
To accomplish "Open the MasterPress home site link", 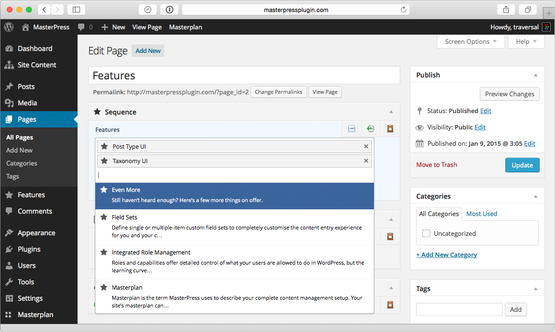I will [x=46, y=27].
